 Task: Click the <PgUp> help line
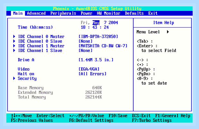[x=146, y=69]
